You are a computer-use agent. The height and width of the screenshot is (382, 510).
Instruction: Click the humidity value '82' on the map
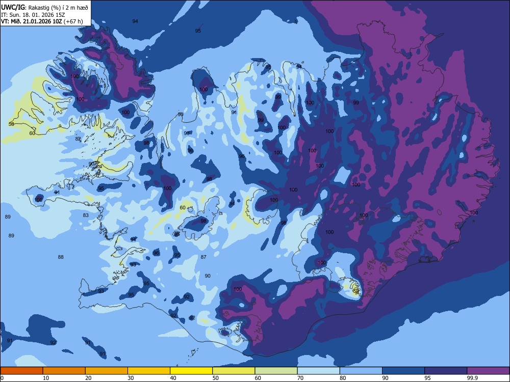pos(78,139)
